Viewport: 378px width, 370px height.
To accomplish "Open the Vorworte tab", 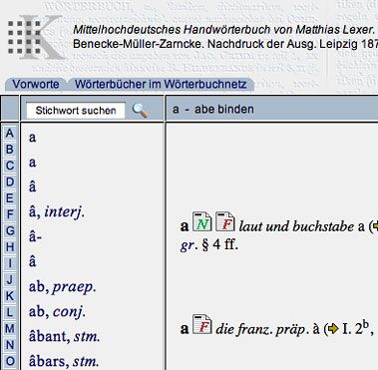I will (36, 84).
